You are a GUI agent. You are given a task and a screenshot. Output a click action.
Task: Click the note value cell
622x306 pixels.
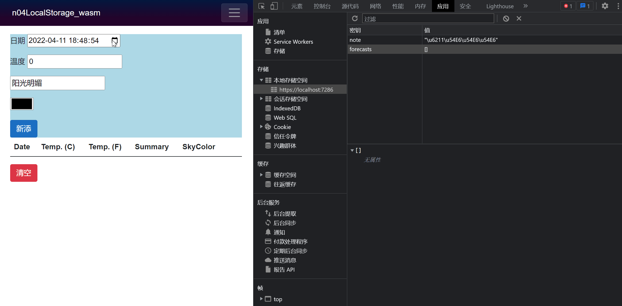pyautogui.click(x=522, y=40)
